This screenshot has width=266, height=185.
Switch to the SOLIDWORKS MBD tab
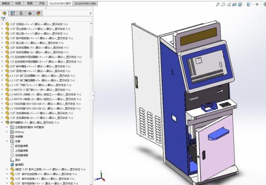[x=85, y=4]
